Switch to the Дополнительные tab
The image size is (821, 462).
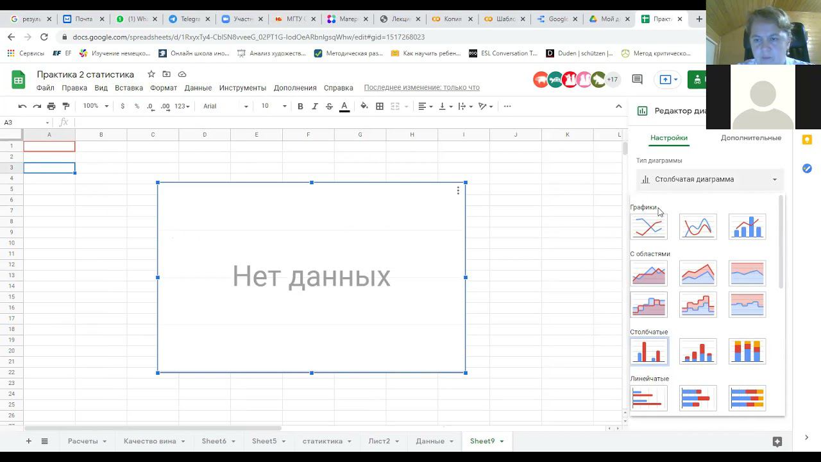click(x=751, y=138)
